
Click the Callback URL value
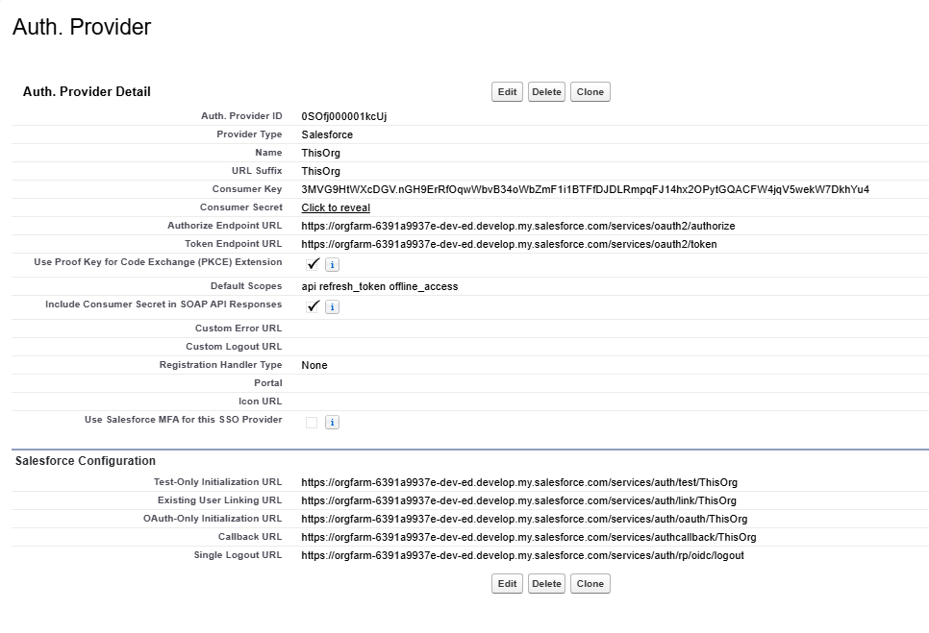click(x=528, y=537)
